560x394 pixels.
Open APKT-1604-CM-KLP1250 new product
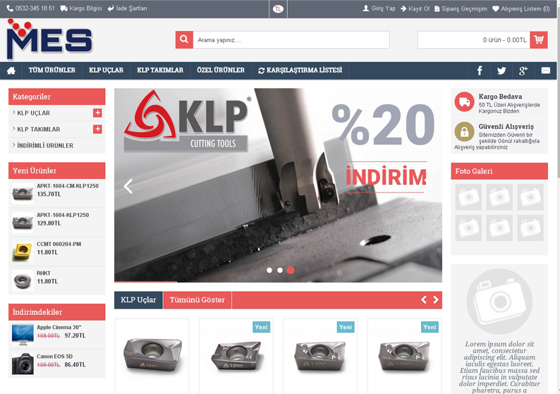(x=68, y=186)
